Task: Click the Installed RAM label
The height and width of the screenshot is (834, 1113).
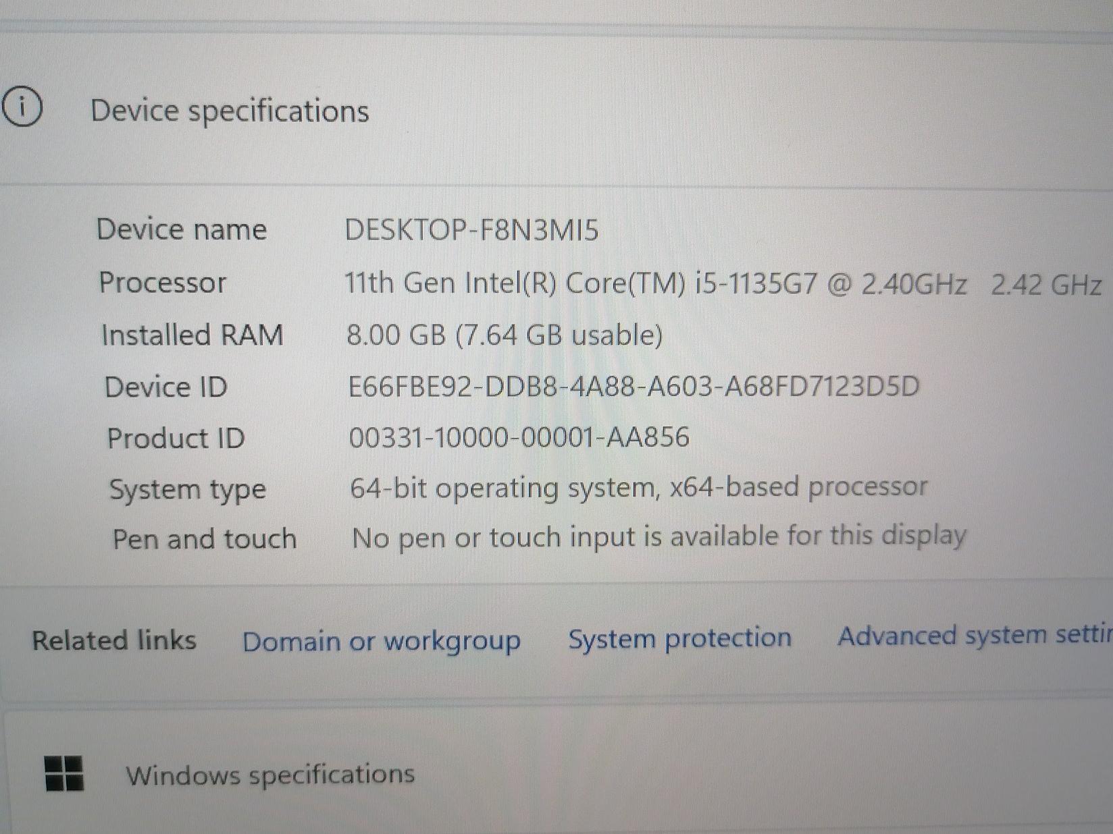Action: 192,335
